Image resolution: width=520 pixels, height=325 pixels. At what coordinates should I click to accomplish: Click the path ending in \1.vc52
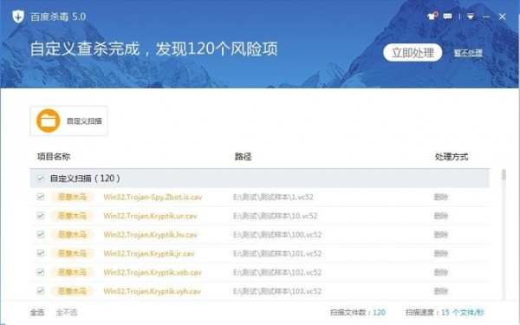click(x=273, y=197)
